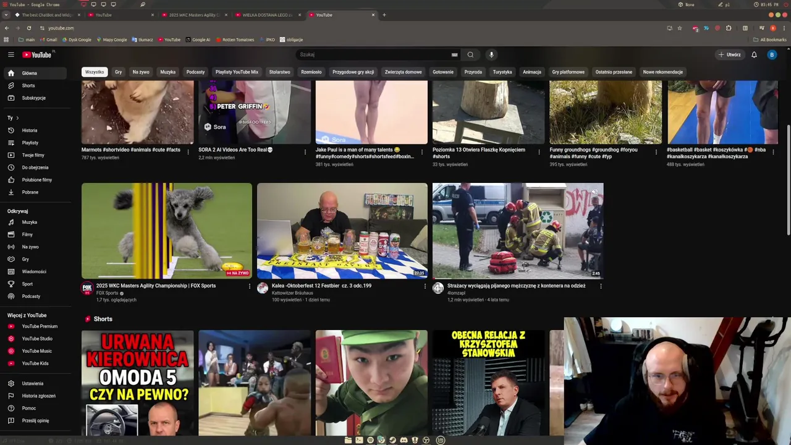Open options menu for Poziomka 13 short
Viewport: 791px width, 445px height.
point(539,152)
